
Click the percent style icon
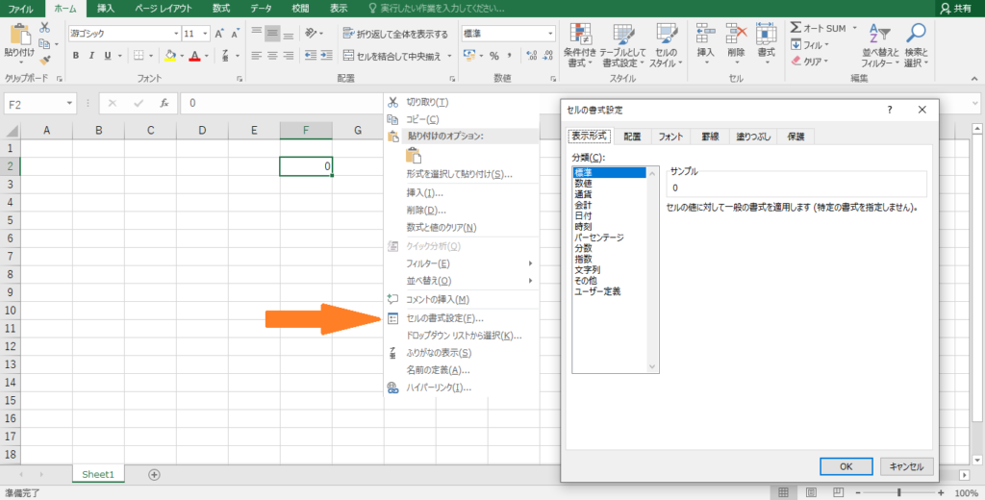[x=493, y=56]
